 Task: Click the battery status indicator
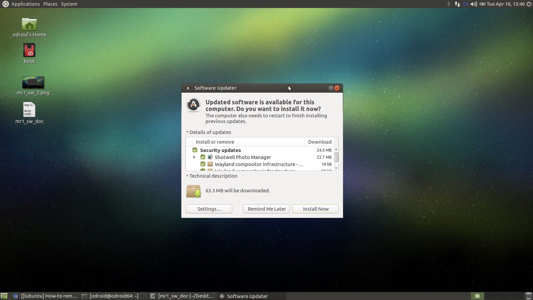[x=482, y=4]
